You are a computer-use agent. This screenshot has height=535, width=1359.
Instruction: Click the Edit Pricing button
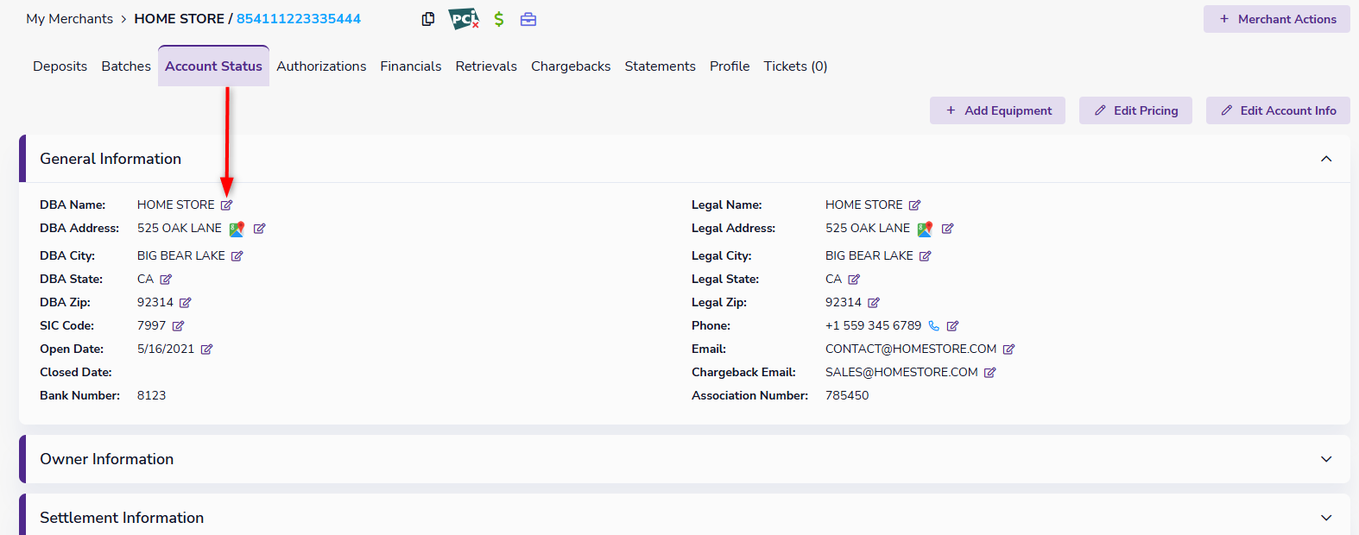(x=1135, y=110)
